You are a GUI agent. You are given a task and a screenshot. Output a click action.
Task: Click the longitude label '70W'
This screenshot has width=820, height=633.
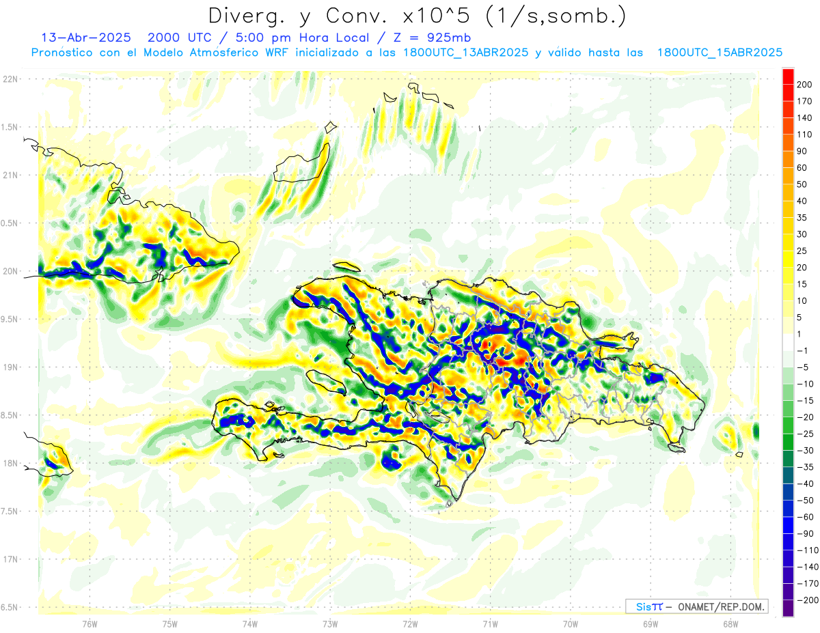[x=571, y=623]
